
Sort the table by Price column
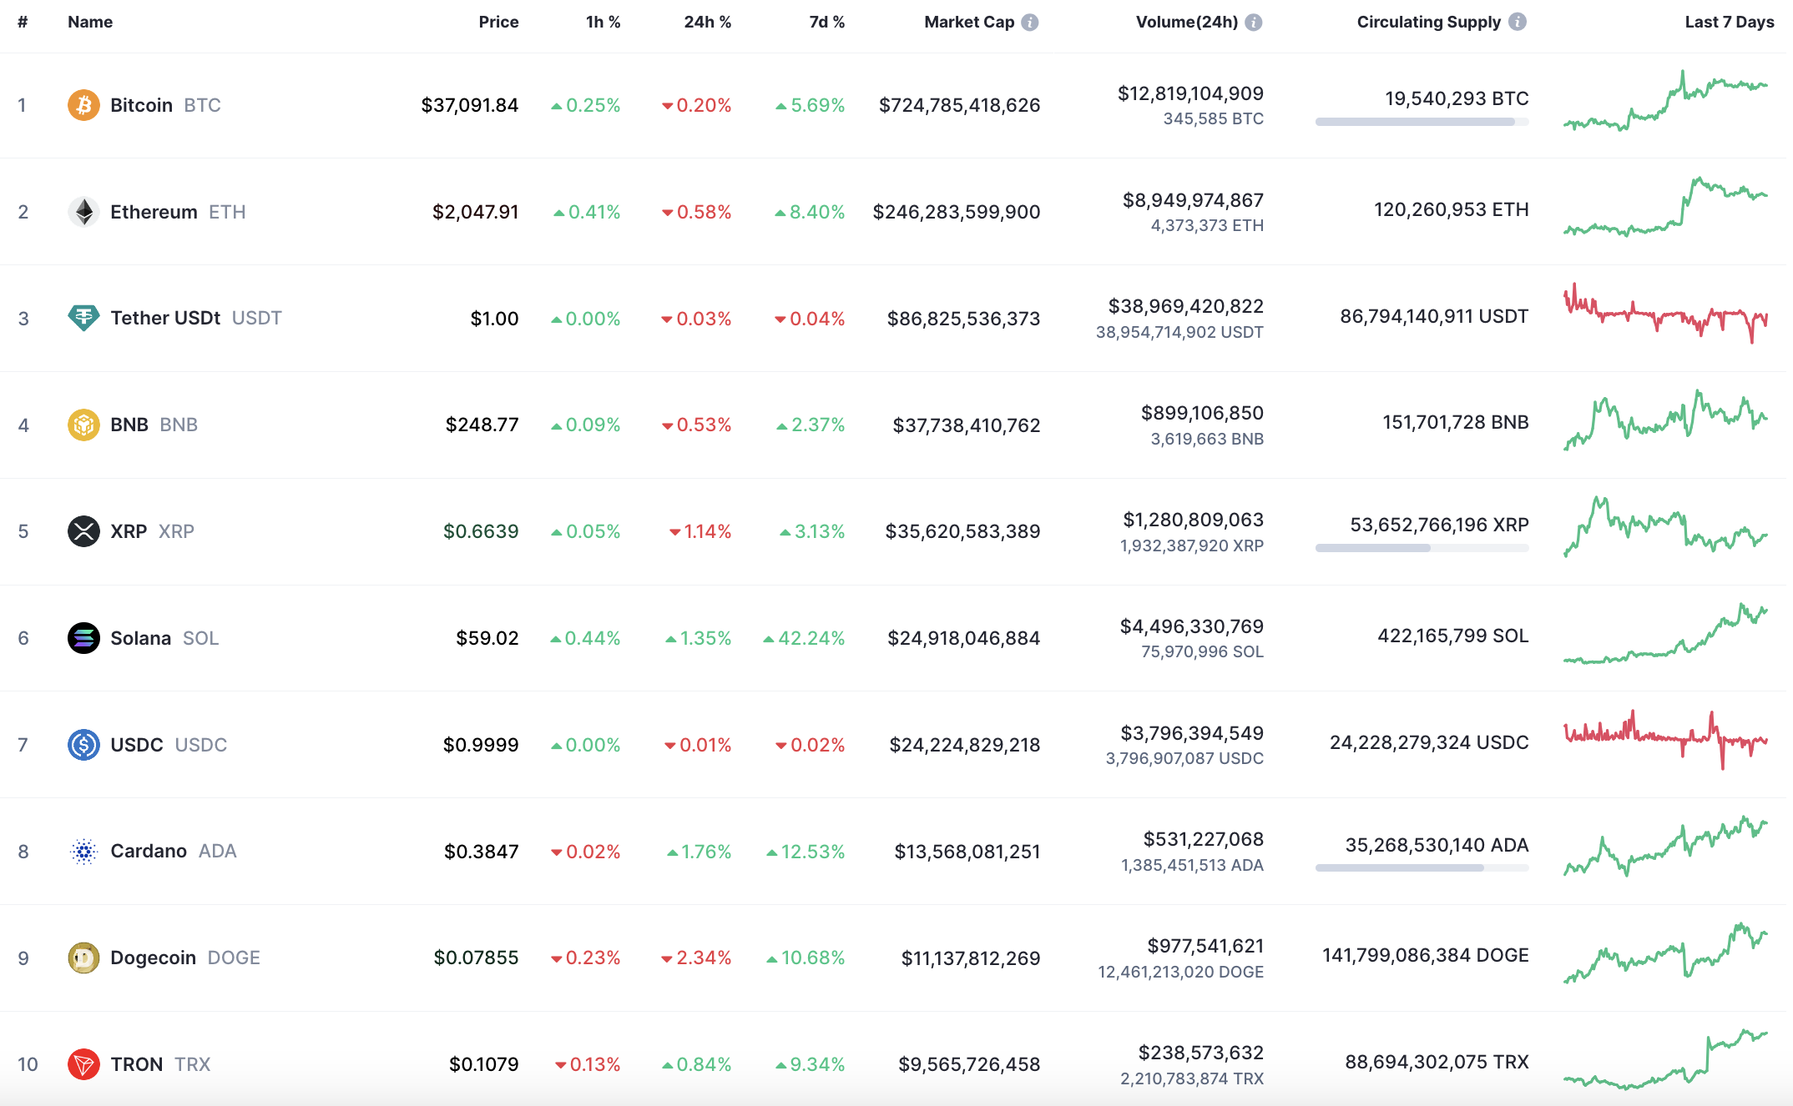point(498,23)
